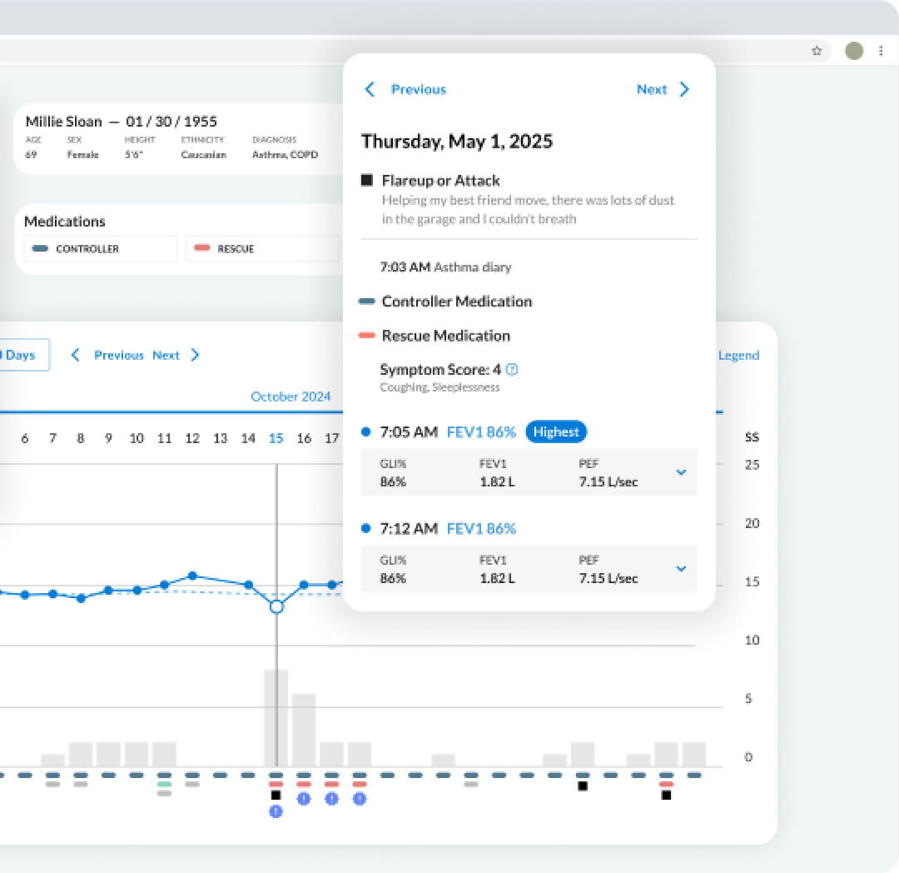Image resolution: width=899 pixels, height=873 pixels.
Task: Click the highlighted open data point on chart
Action: 276,606
